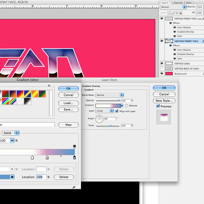Screen dimensions: 204x204
Task: Uncheck Align with Layer
Action: pos(117,111)
